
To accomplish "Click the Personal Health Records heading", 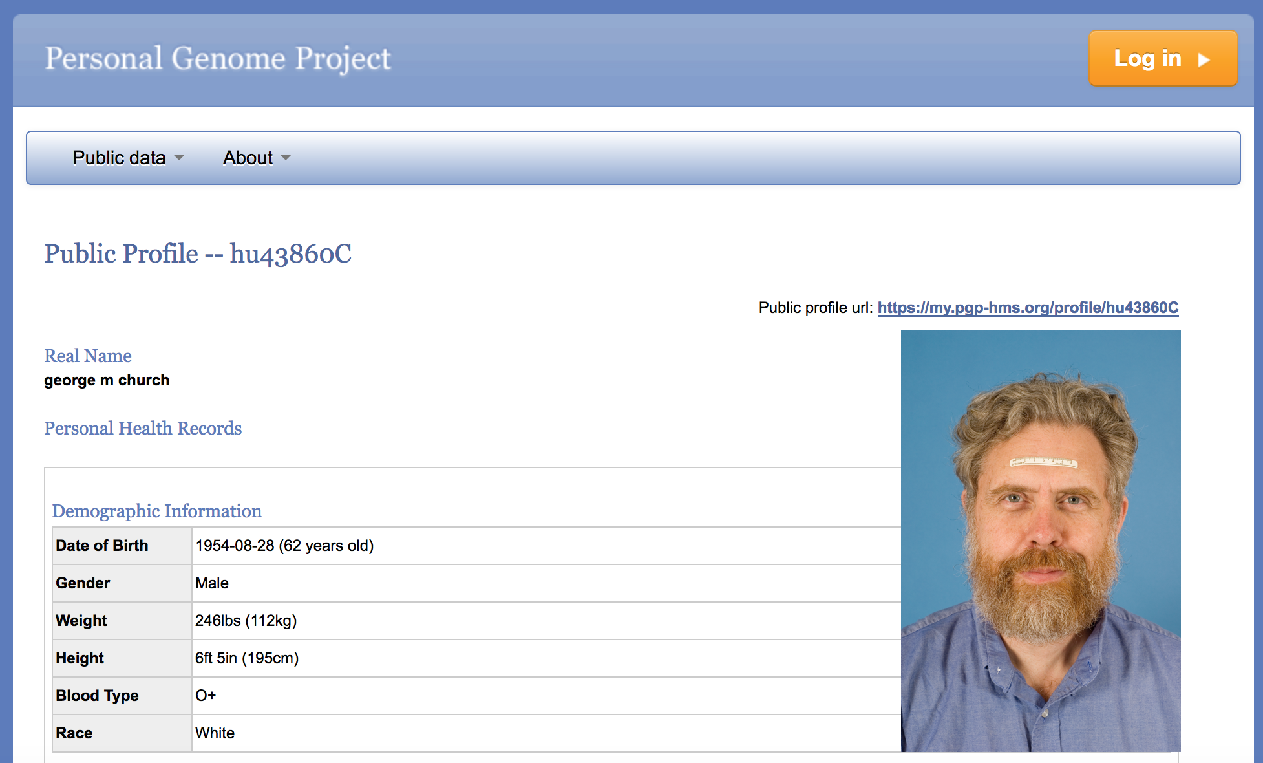I will pyautogui.click(x=143, y=428).
